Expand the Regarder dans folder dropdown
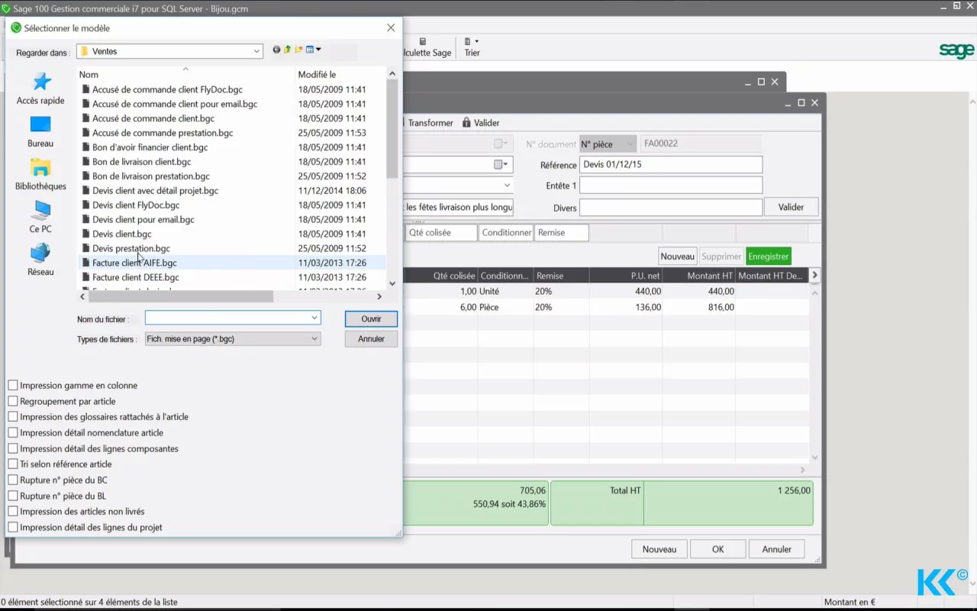Image resolution: width=977 pixels, height=611 pixels. 257,51
